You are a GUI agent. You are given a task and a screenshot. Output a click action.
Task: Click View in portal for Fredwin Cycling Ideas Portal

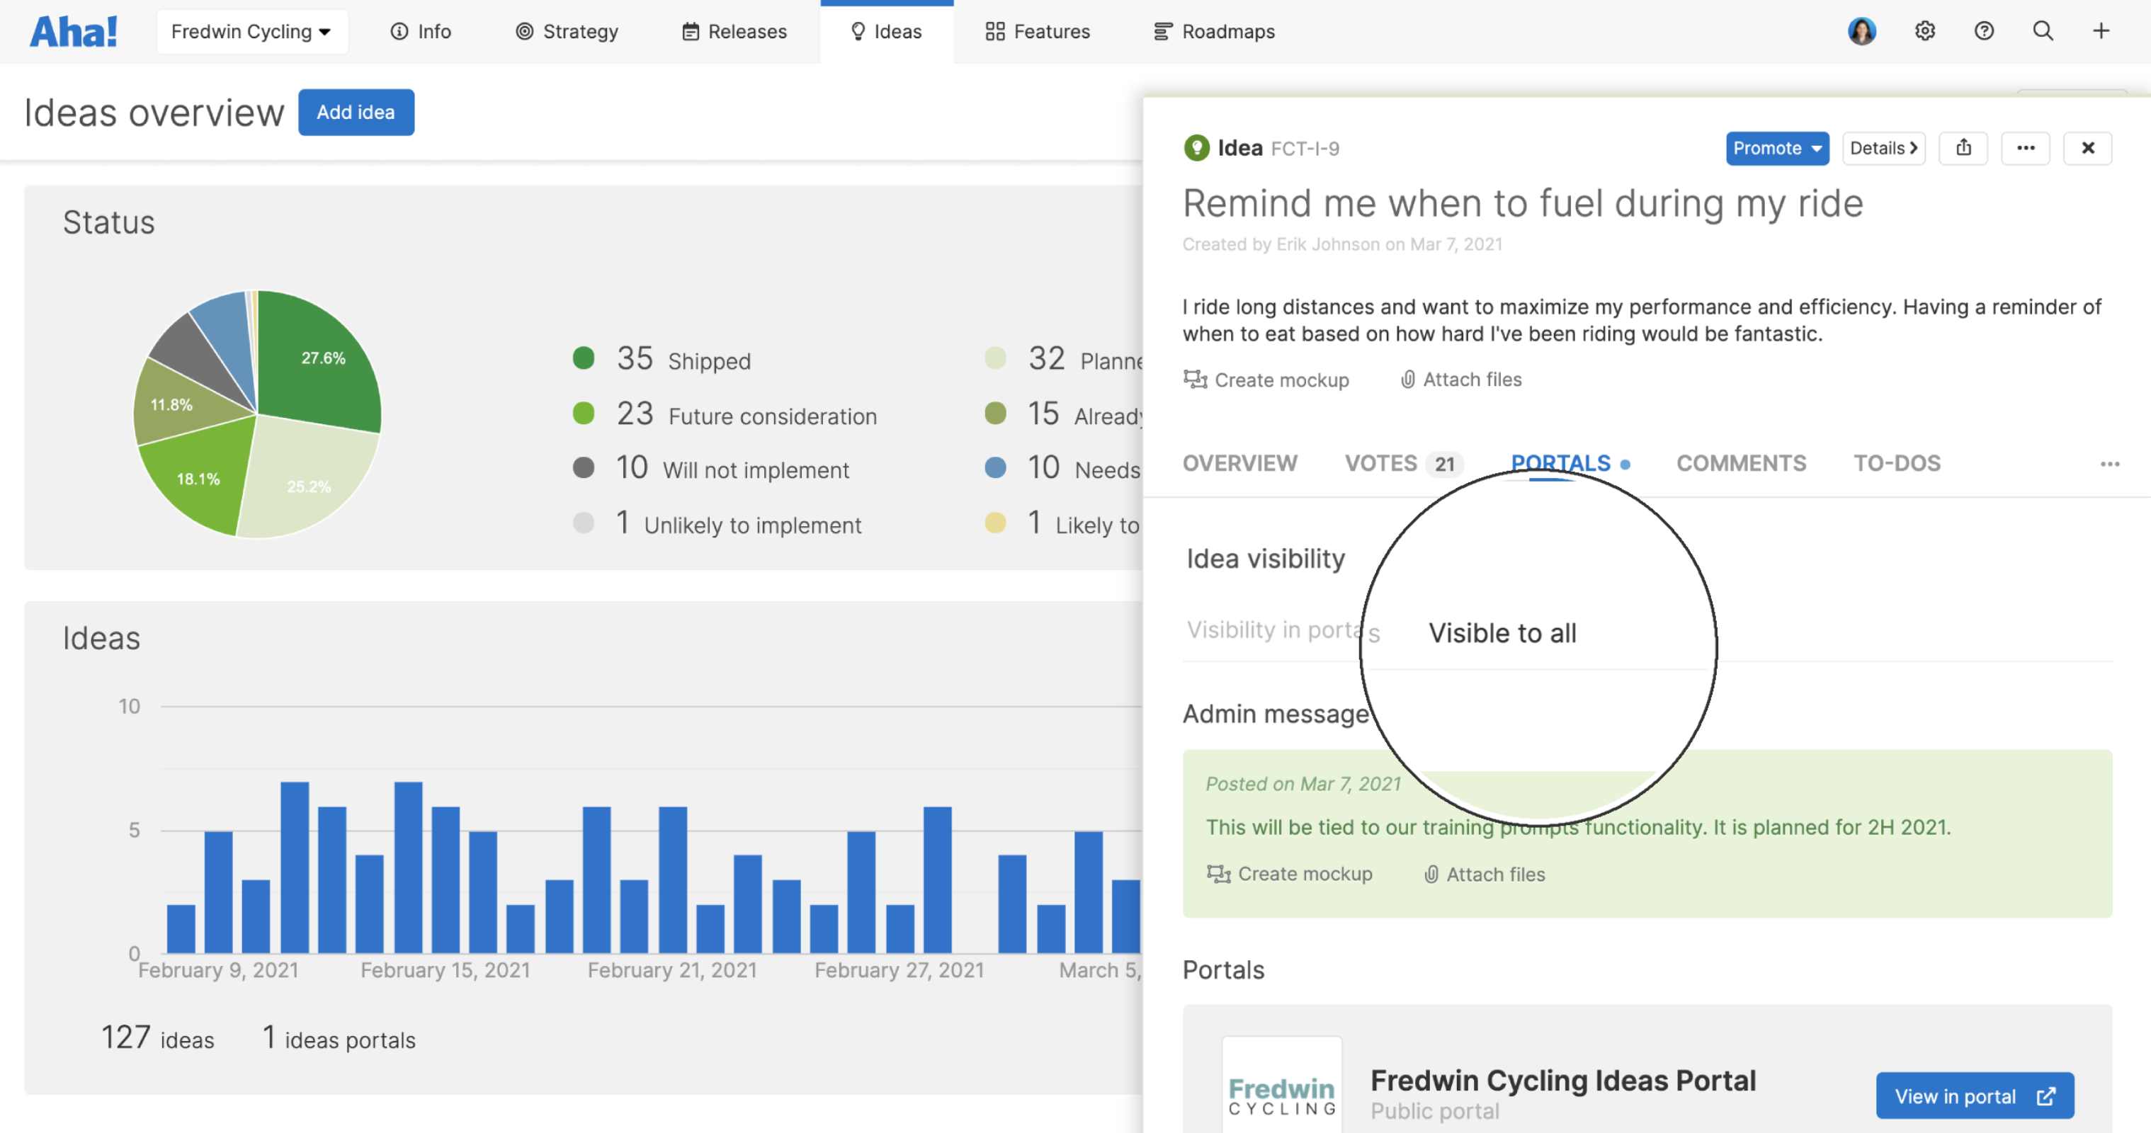pos(1974,1095)
